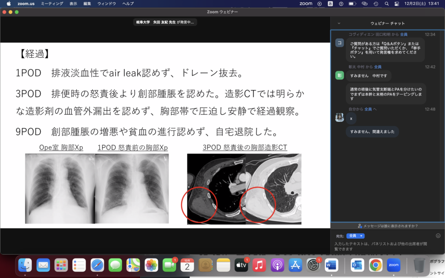
Task: Open the emoji picker in chat
Action: (x=438, y=236)
